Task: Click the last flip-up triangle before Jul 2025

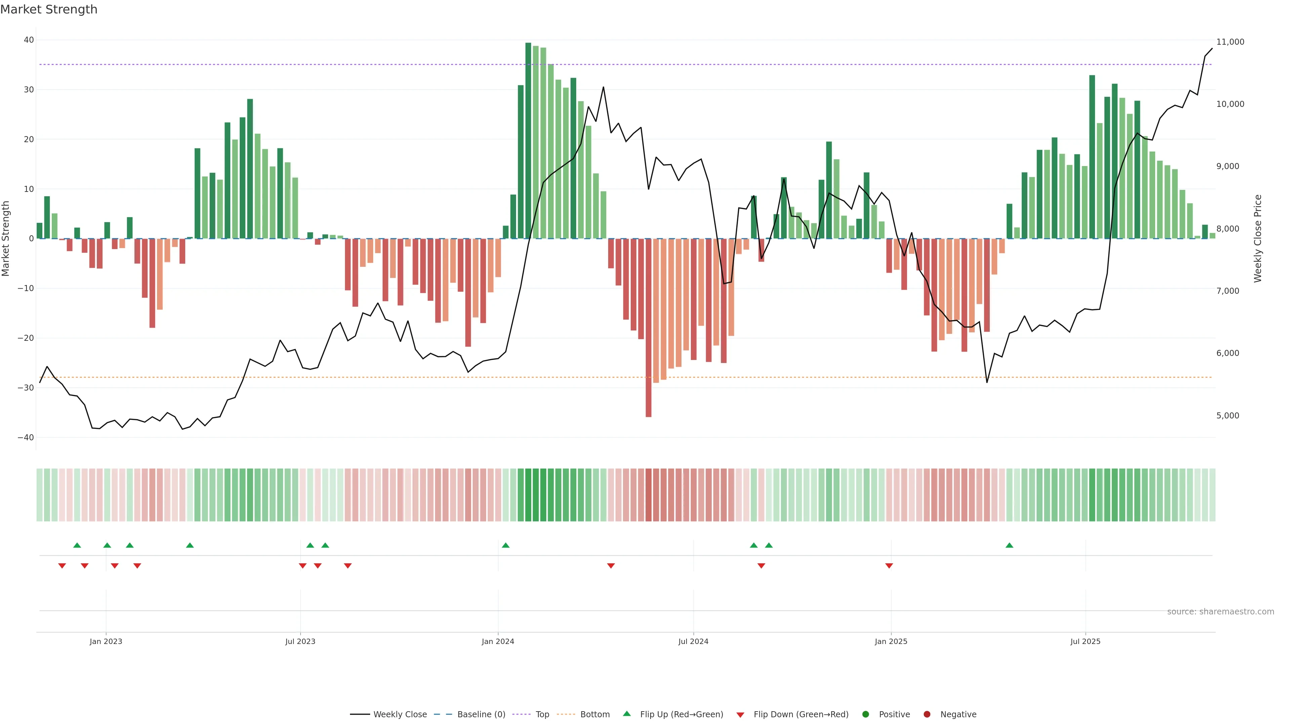Action: (x=1009, y=545)
